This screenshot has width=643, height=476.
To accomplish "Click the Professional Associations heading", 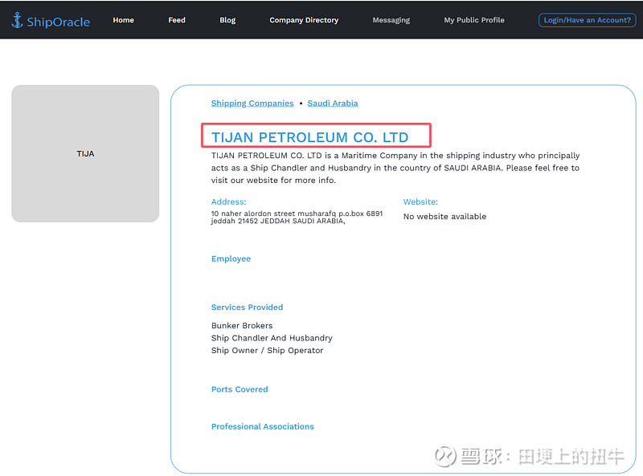I will pos(263,426).
